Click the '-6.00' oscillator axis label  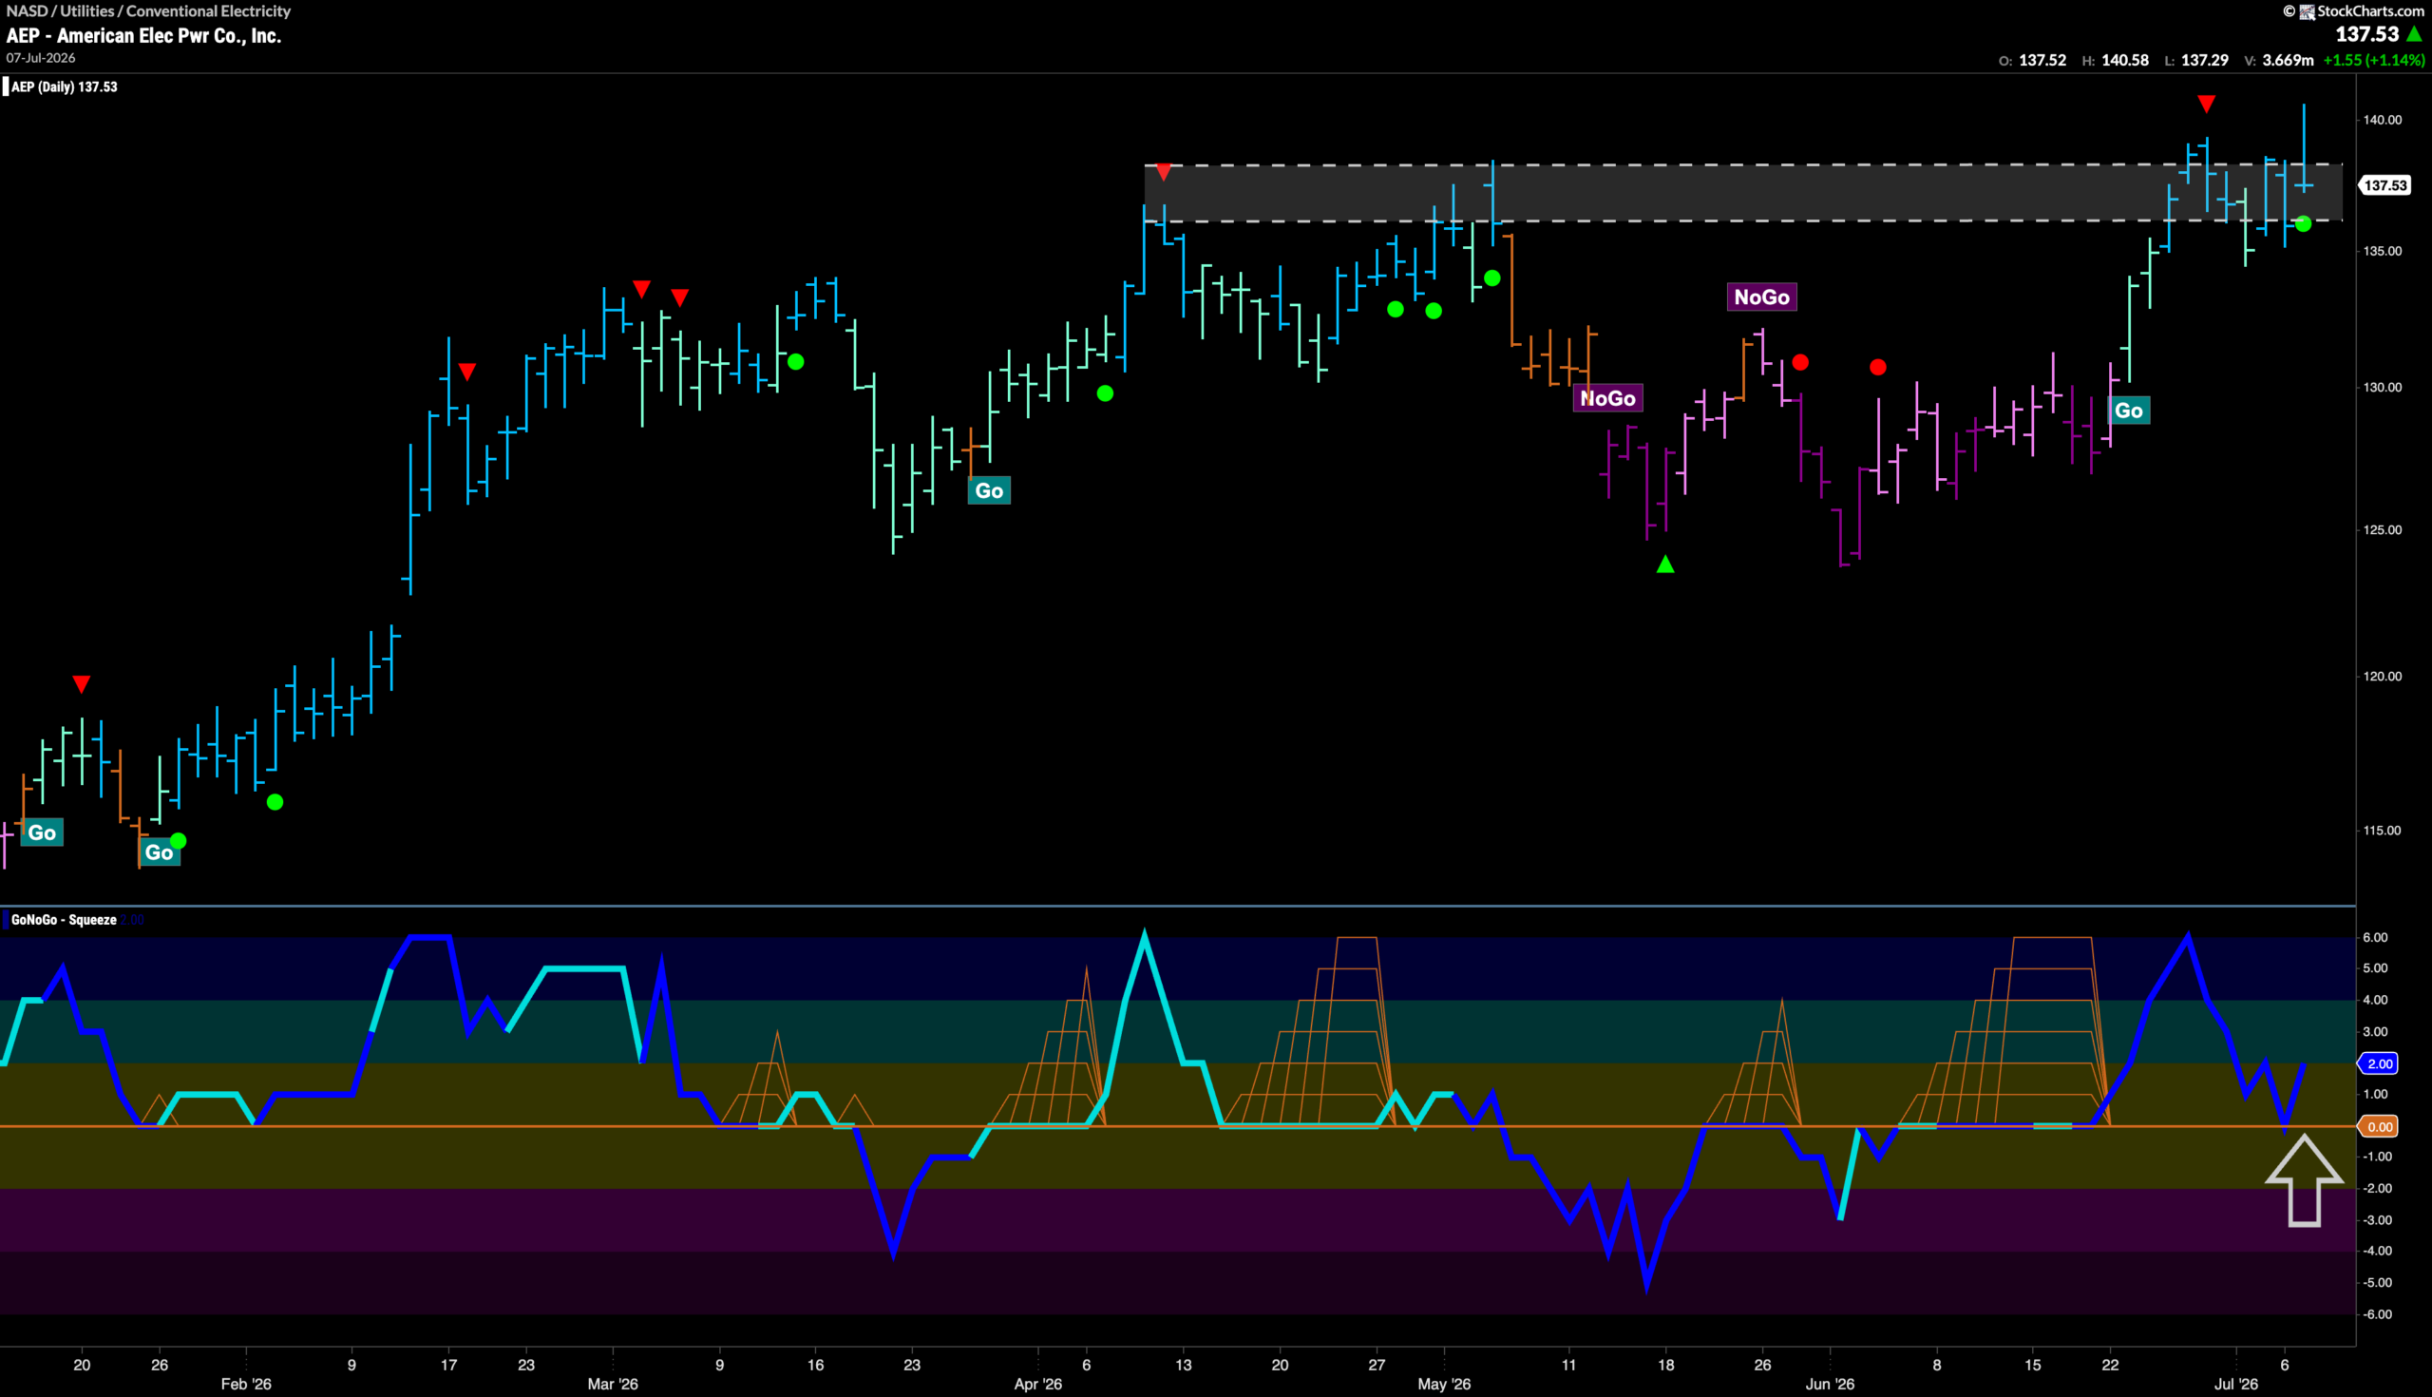[x=2375, y=1314]
